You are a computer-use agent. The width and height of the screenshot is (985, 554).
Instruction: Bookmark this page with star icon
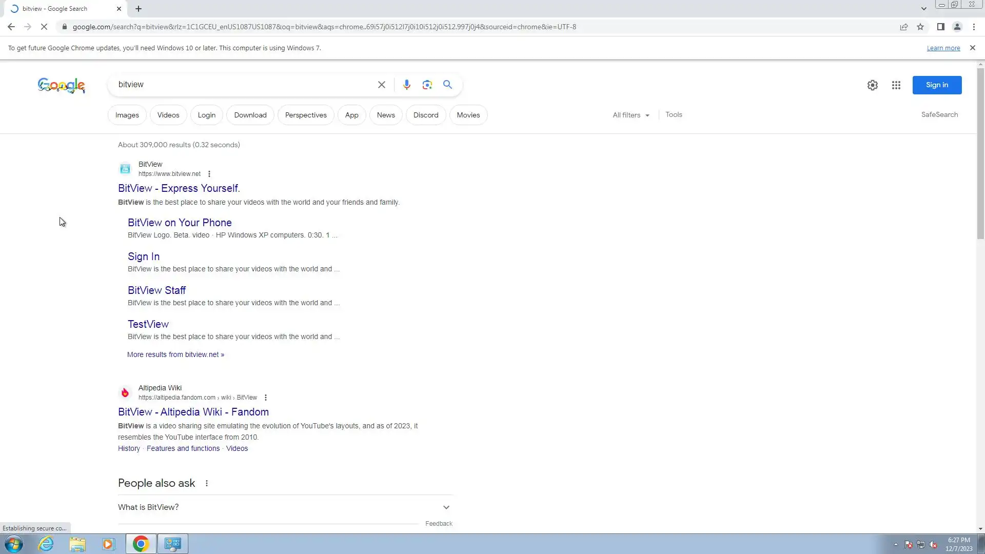[920, 27]
